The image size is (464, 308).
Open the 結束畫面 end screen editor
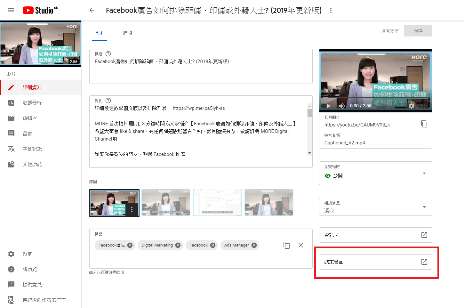pos(376,262)
